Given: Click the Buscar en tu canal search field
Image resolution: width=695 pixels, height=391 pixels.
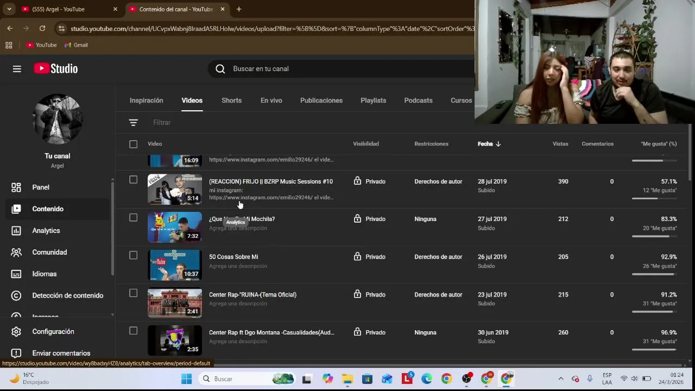Looking at the screenshot, I should coord(347,69).
